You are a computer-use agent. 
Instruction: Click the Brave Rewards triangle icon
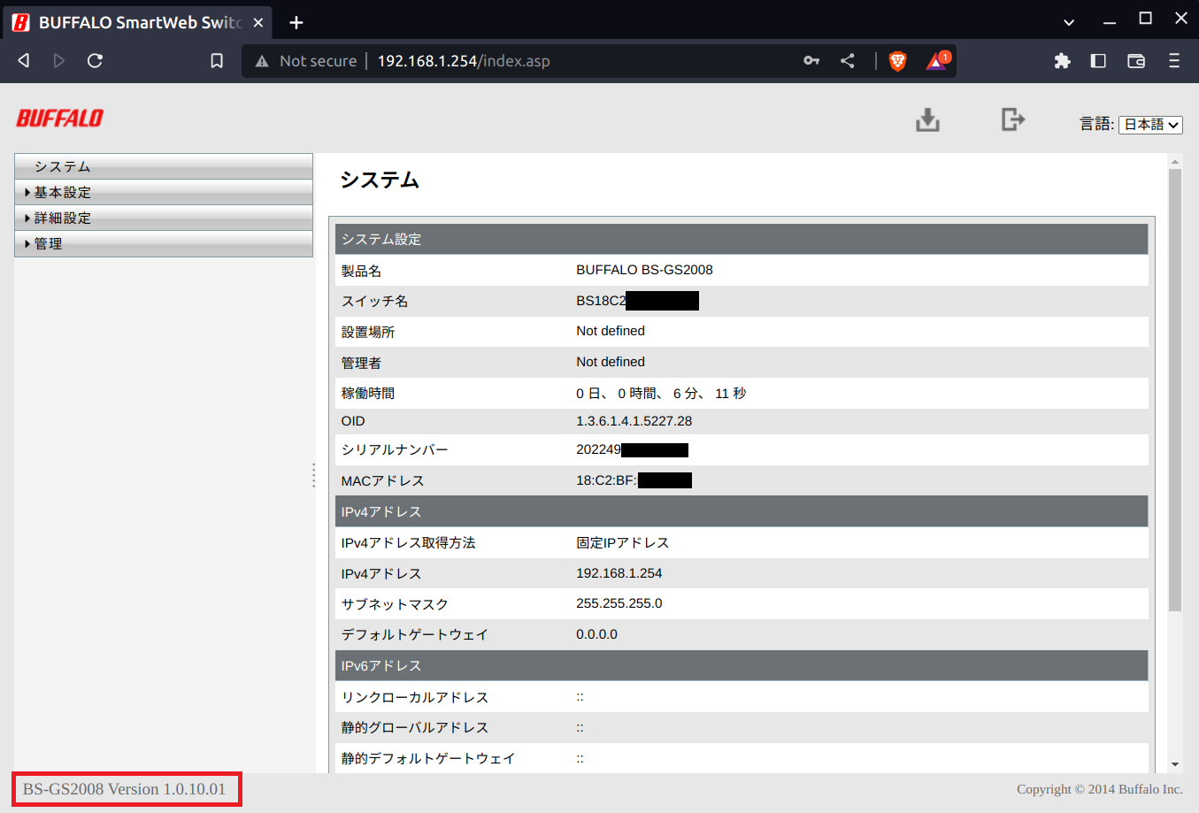click(x=936, y=61)
